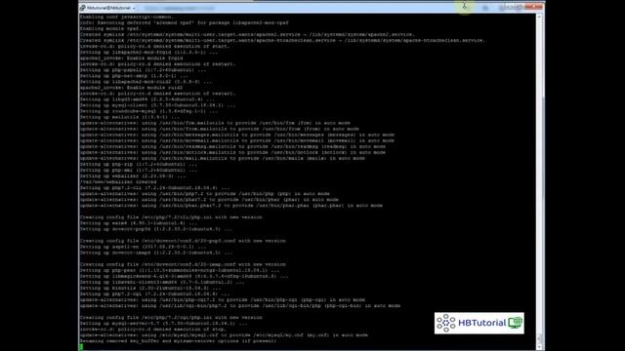
Task: Click the terminal scrollbar down arrow
Action: pos(539,347)
